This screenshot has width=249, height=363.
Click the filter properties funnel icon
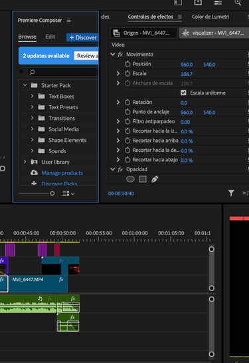(231, 193)
